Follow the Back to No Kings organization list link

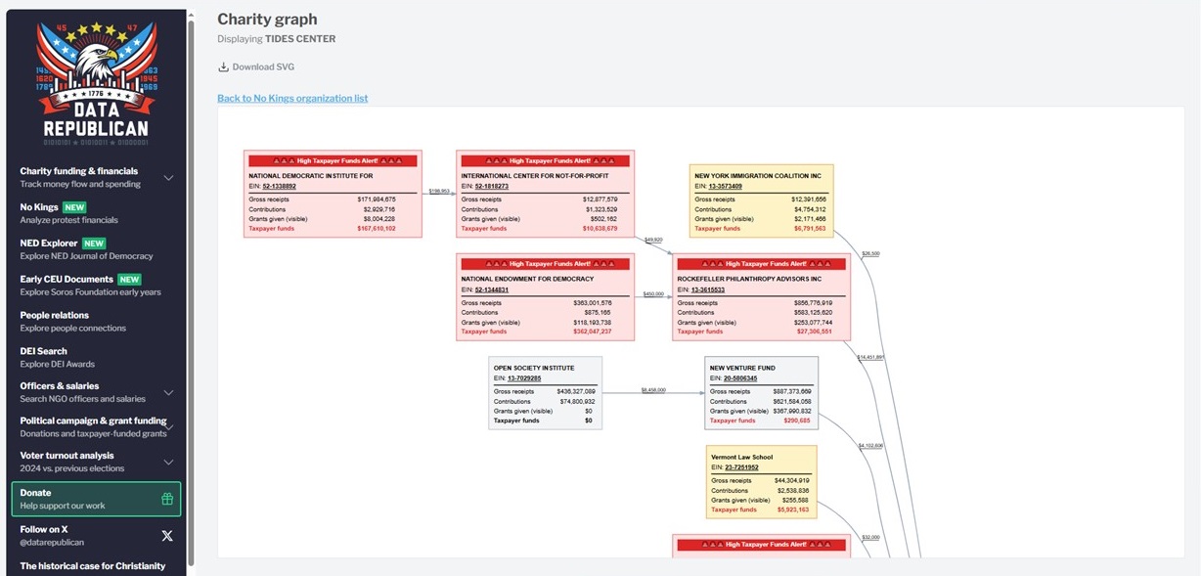pos(292,99)
